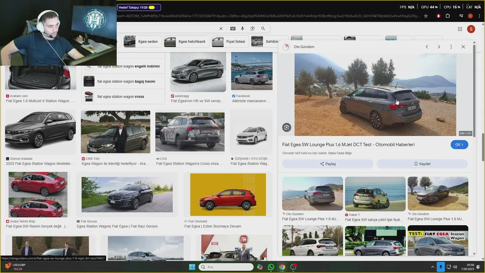Select the Fiyat listesi filter chip
The image size is (485, 273).
[230, 42]
